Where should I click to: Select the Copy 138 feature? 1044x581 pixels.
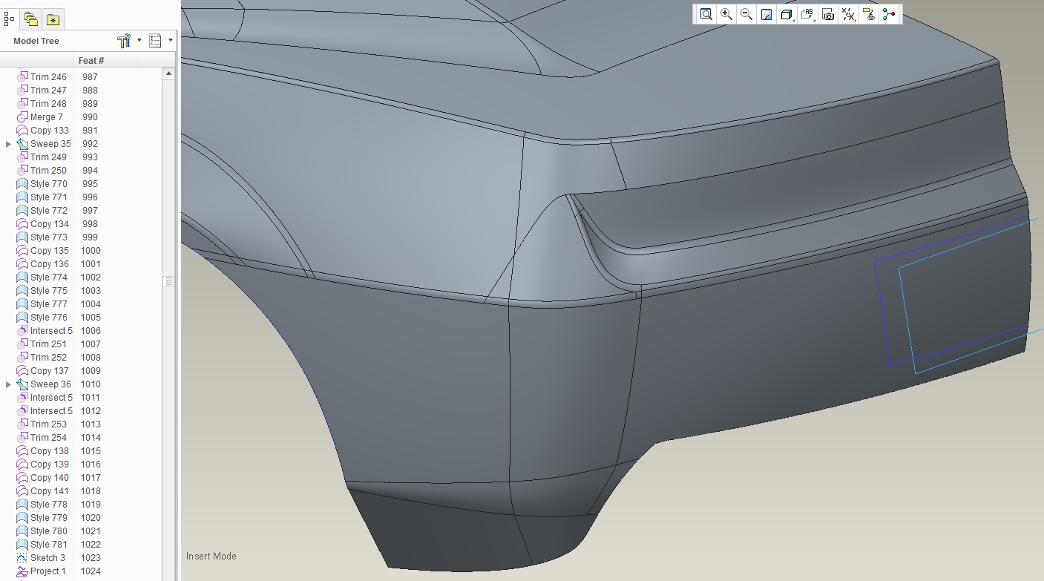click(49, 451)
